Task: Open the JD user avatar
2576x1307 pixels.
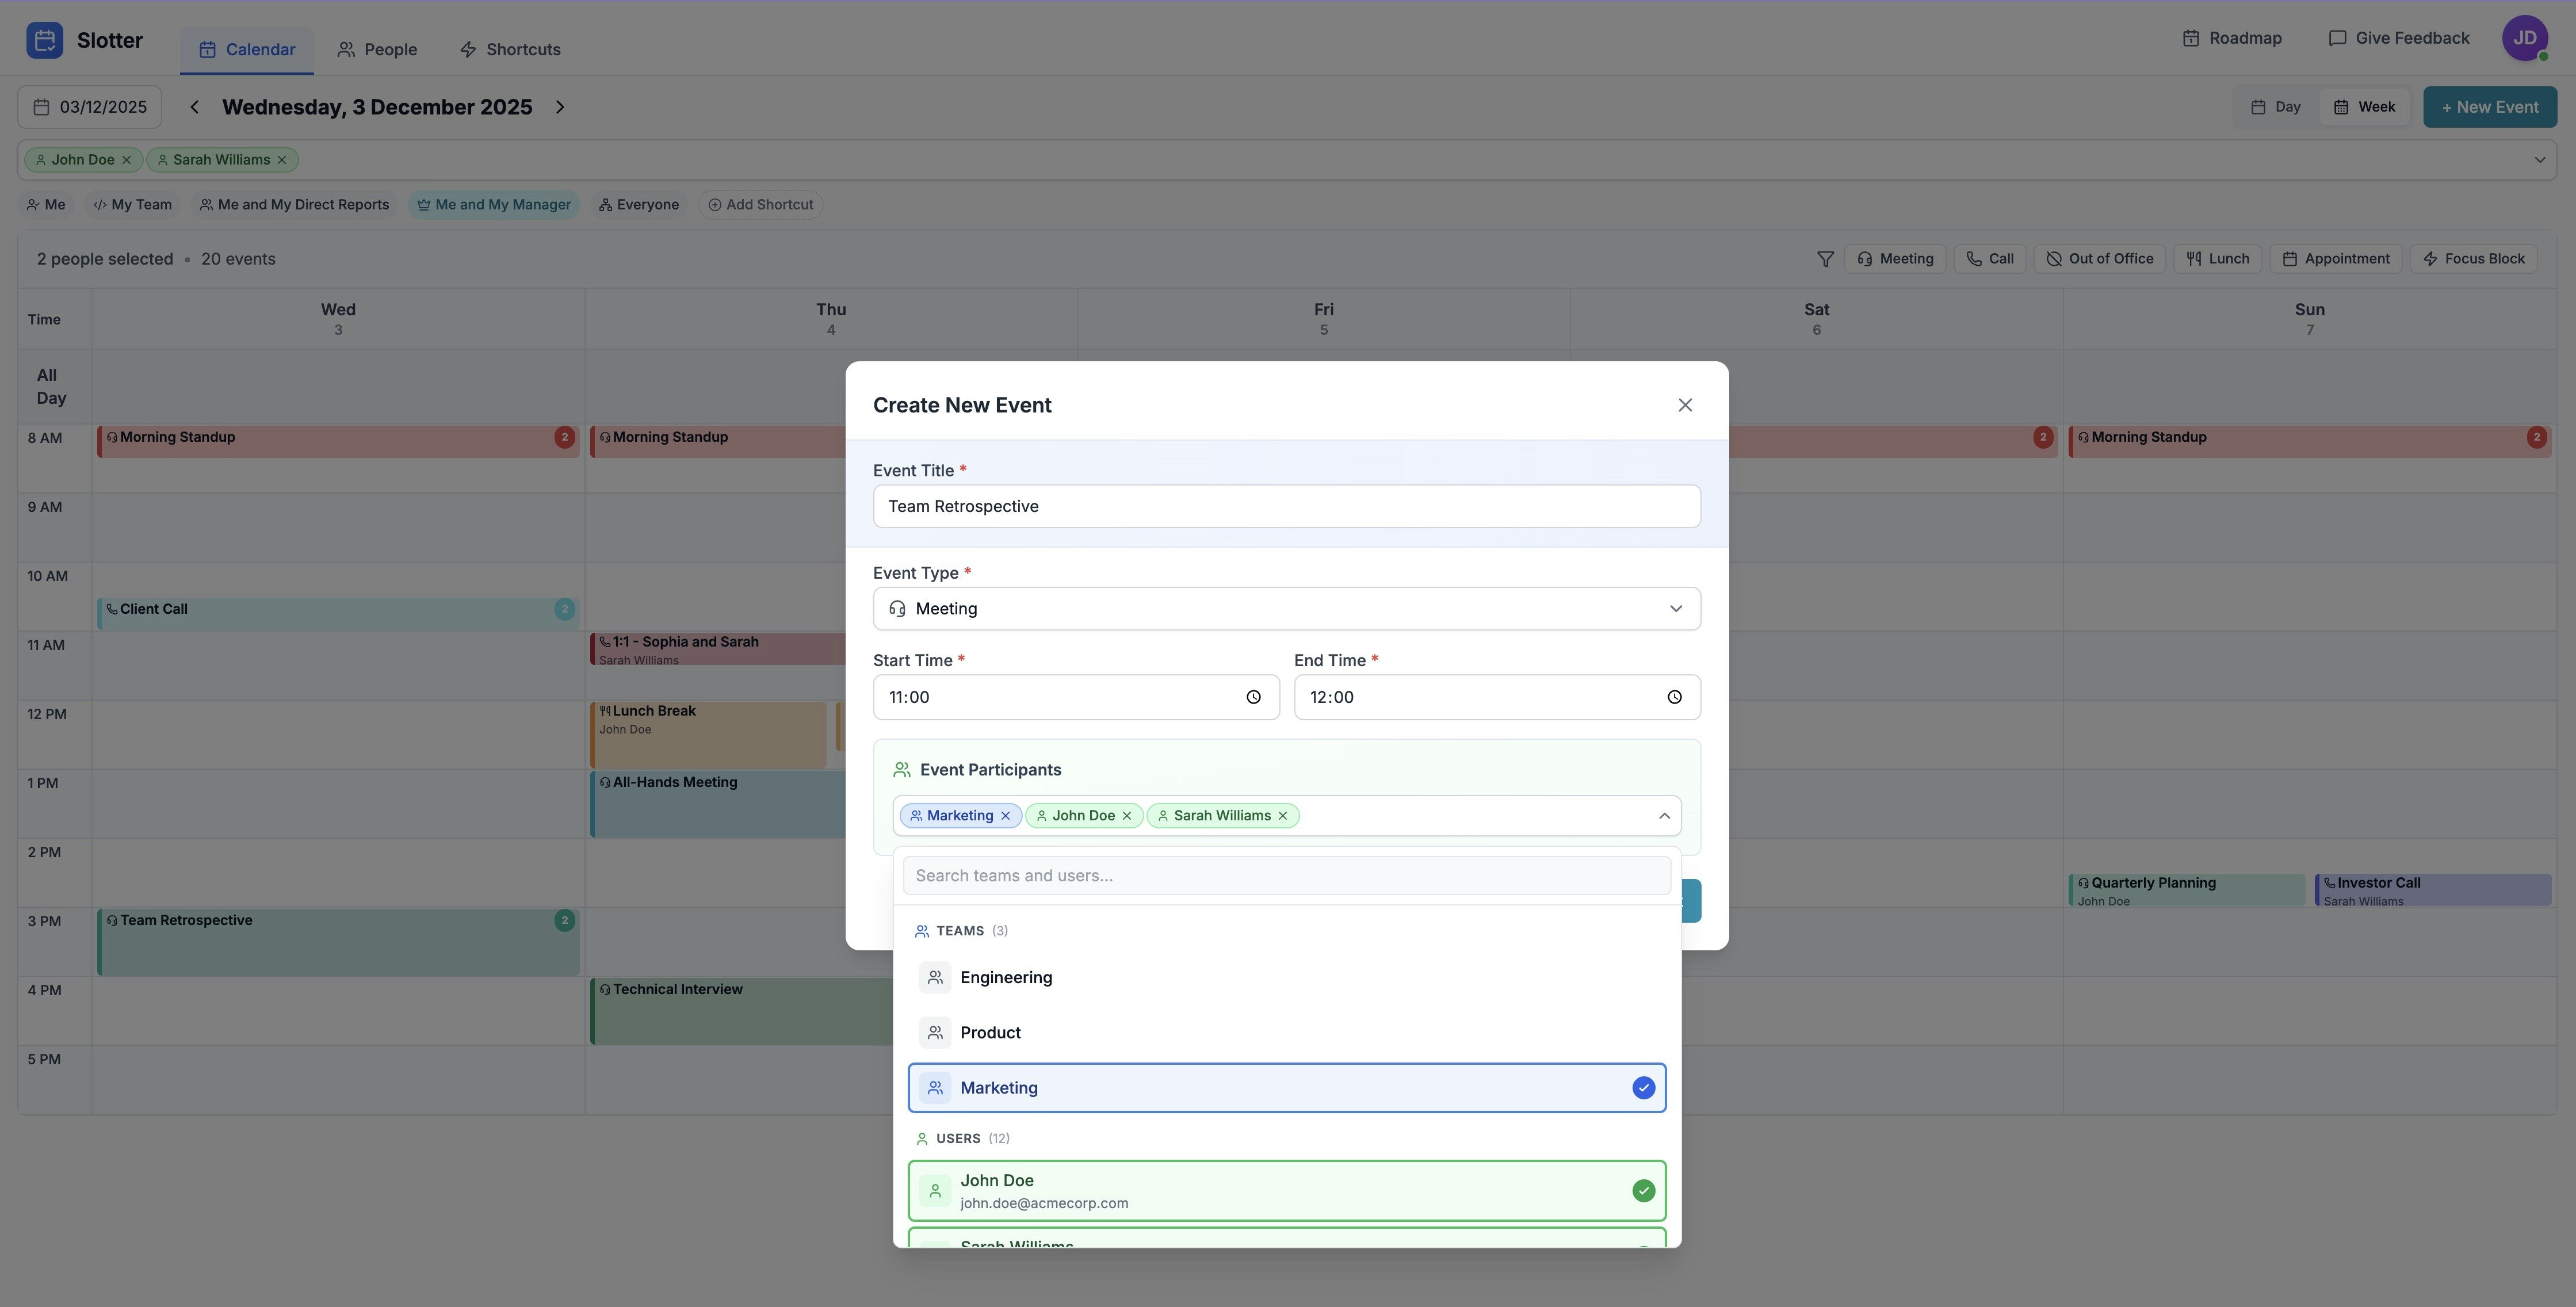Action: coord(2524,38)
